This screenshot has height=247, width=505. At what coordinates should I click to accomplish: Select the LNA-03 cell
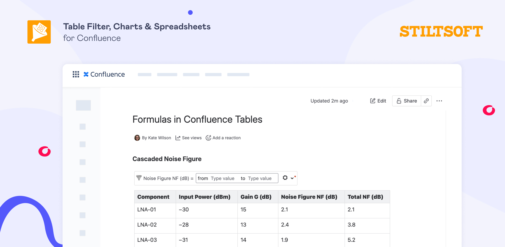pos(155,240)
